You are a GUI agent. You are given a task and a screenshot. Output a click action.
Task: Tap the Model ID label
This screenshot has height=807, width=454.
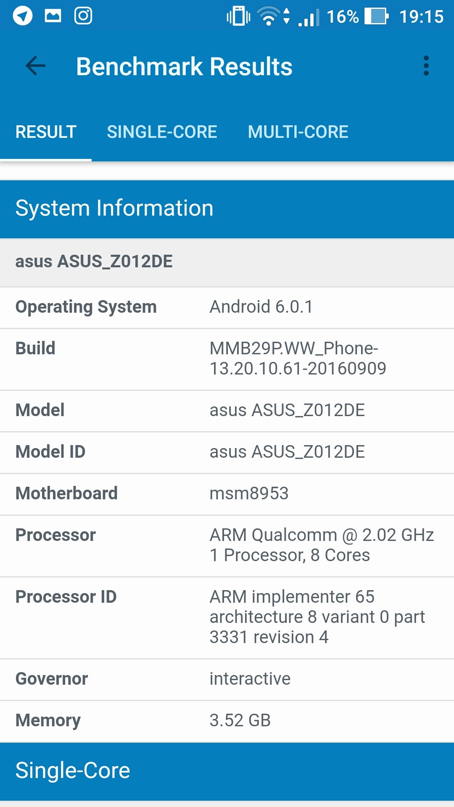point(50,452)
